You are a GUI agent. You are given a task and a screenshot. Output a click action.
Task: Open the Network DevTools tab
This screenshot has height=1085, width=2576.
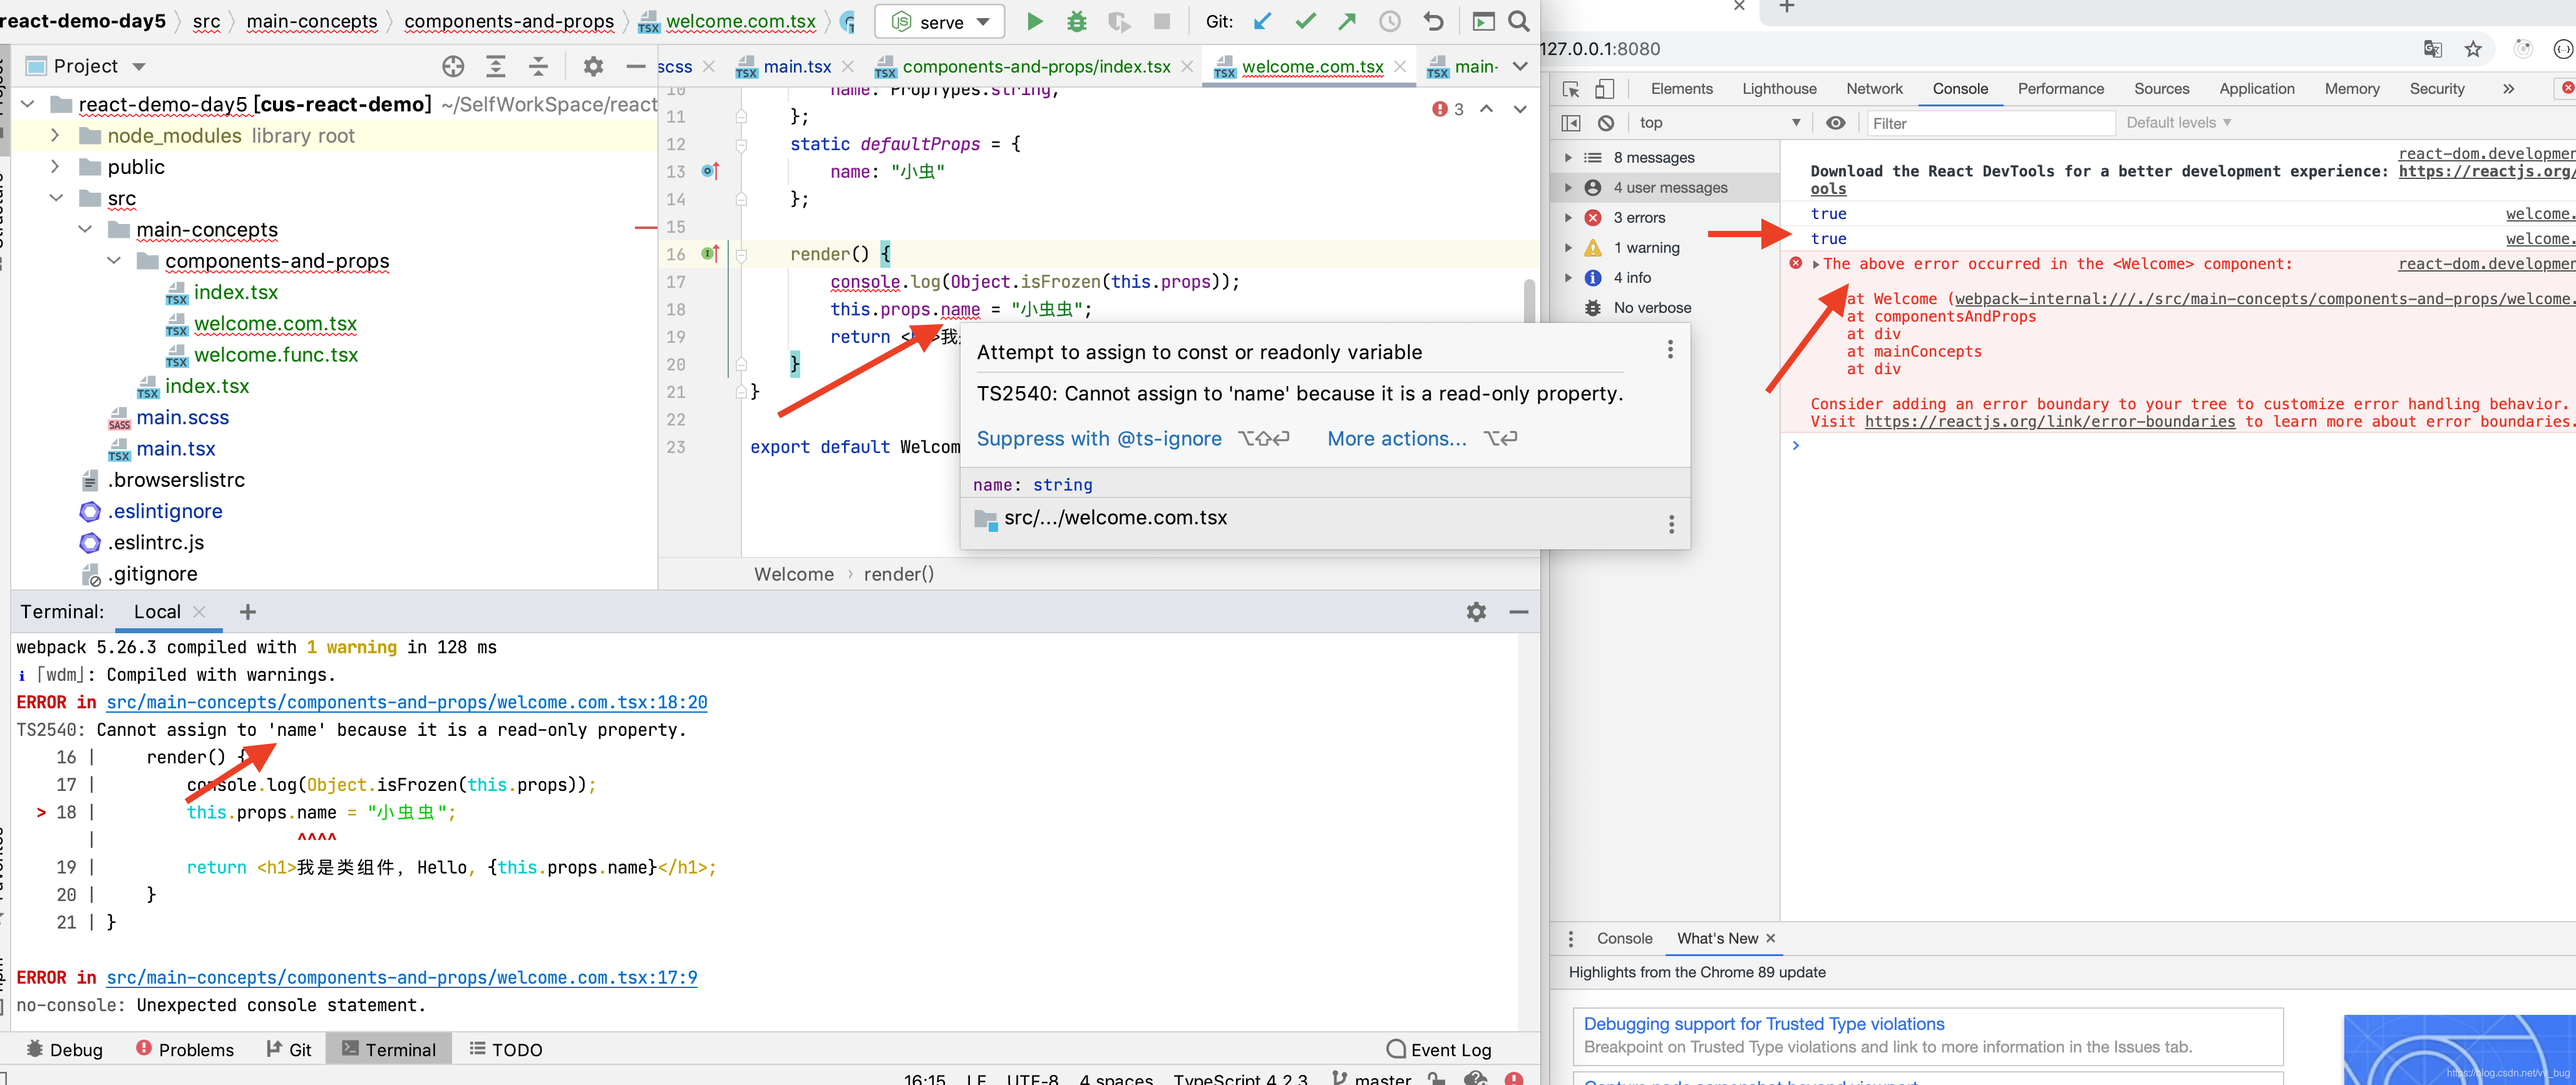click(1874, 89)
